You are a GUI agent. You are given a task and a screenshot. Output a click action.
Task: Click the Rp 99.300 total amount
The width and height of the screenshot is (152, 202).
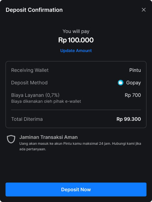[129, 119]
